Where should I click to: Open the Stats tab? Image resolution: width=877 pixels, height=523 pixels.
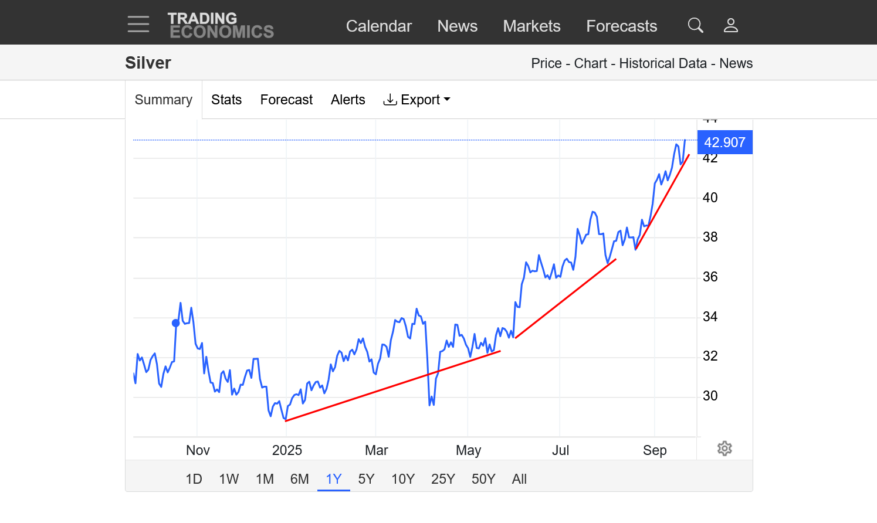coord(226,100)
